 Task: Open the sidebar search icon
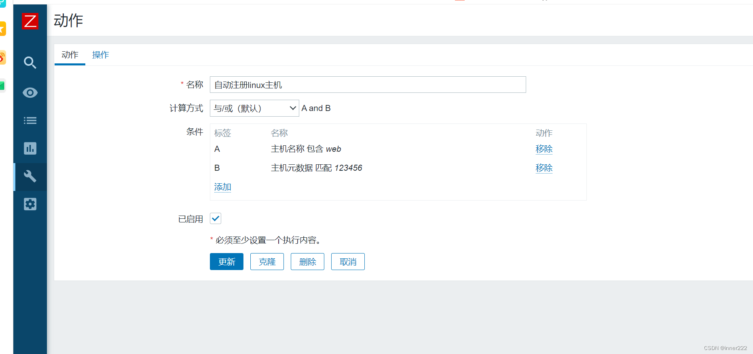30,63
